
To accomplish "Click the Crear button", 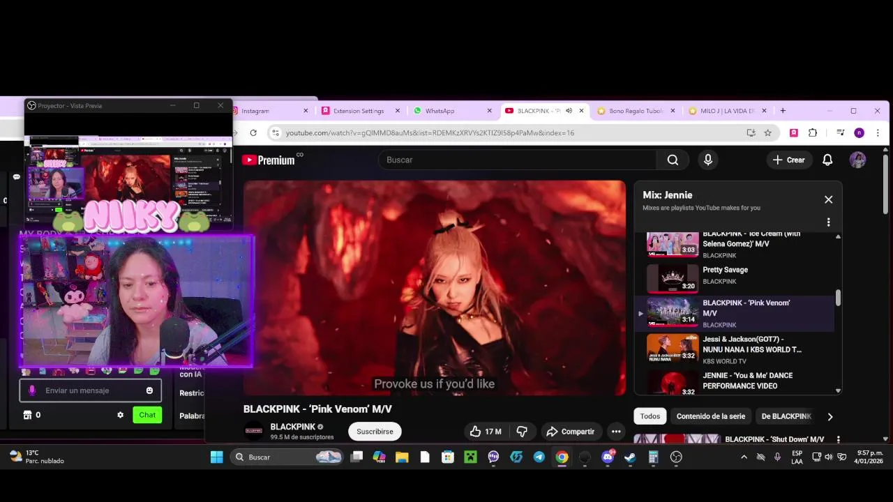I will 788,160.
